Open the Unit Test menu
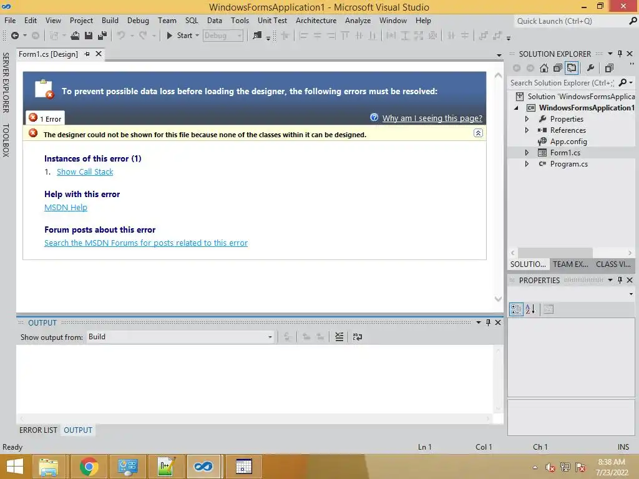This screenshot has height=479, width=639. click(x=272, y=21)
